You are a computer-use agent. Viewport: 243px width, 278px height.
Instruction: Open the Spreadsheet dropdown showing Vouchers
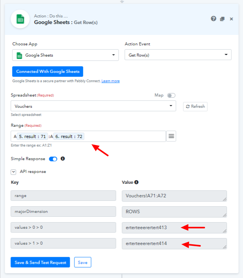93,106
